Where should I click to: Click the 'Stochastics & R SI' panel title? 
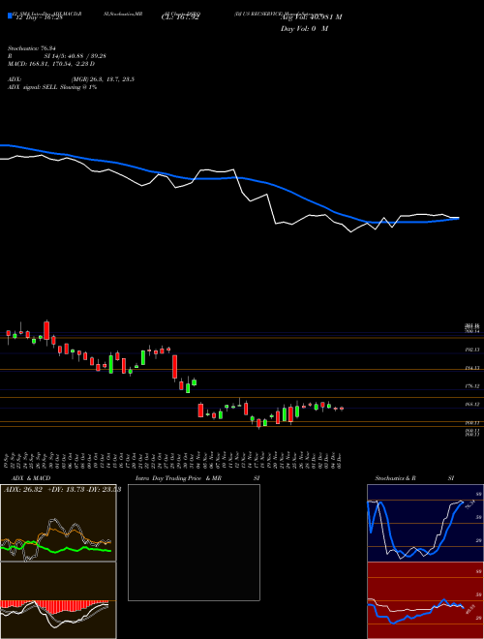click(x=414, y=478)
